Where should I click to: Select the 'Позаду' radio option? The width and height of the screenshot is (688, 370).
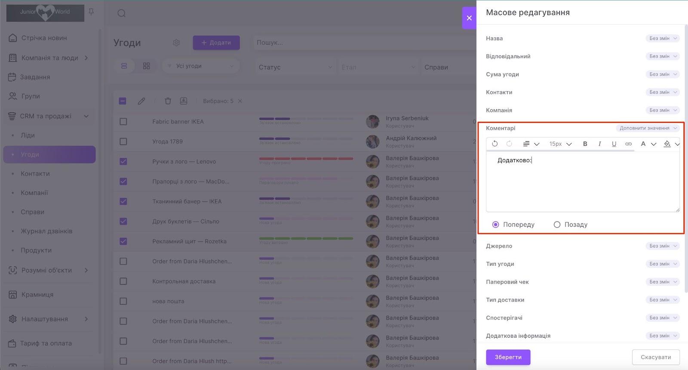click(x=557, y=225)
